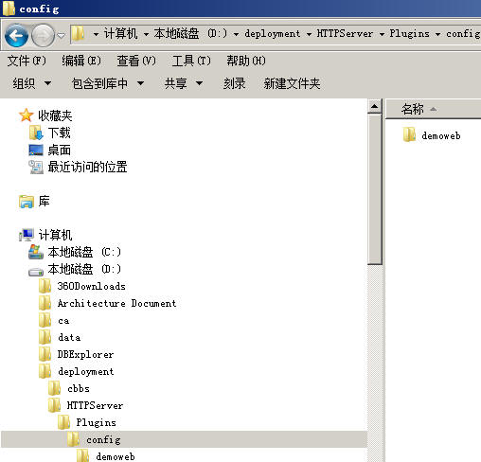Click HTTPServer in the address bar path
This screenshot has height=462, width=481.
pos(345,33)
